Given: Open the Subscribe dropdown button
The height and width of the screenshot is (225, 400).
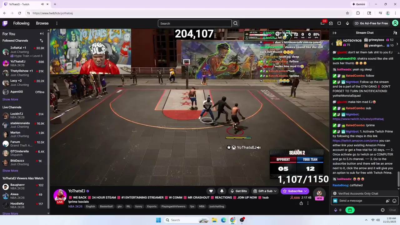Looking at the screenshot, I should [295, 191].
